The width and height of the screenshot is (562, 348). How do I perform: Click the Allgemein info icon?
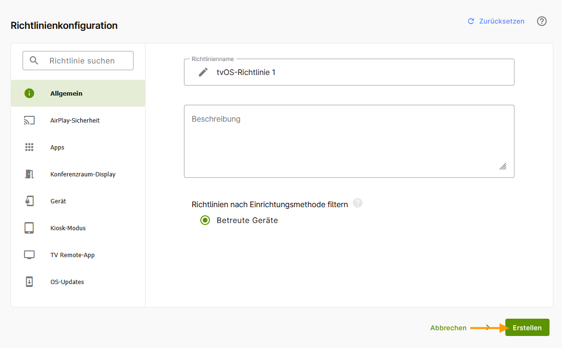pyautogui.click(x=29, y=93)
